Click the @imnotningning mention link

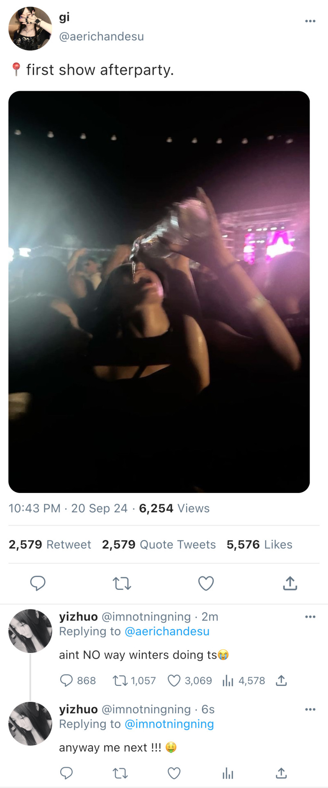pos(169,724)
